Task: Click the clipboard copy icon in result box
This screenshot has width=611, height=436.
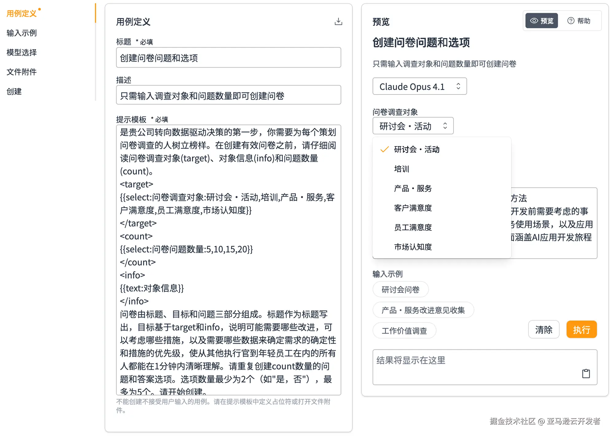Action: (586, 373)
